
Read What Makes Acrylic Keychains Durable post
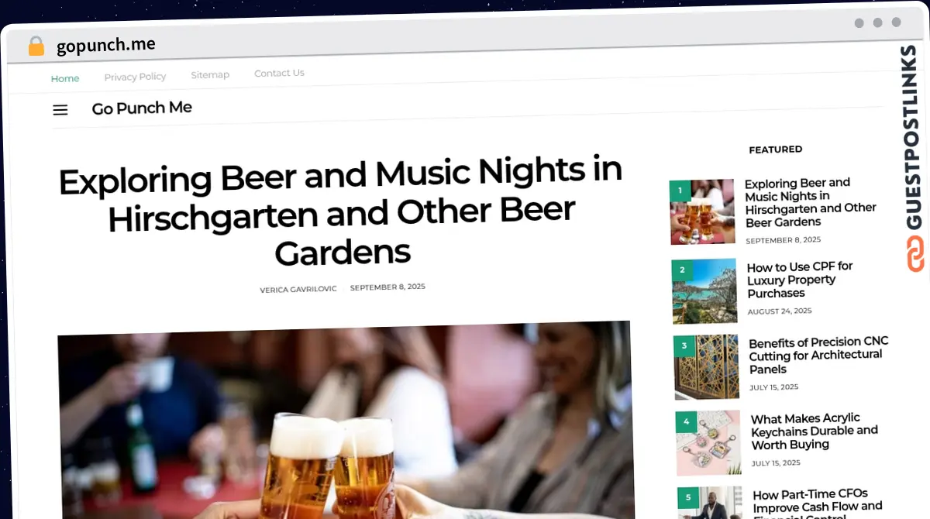click(815, 431)
